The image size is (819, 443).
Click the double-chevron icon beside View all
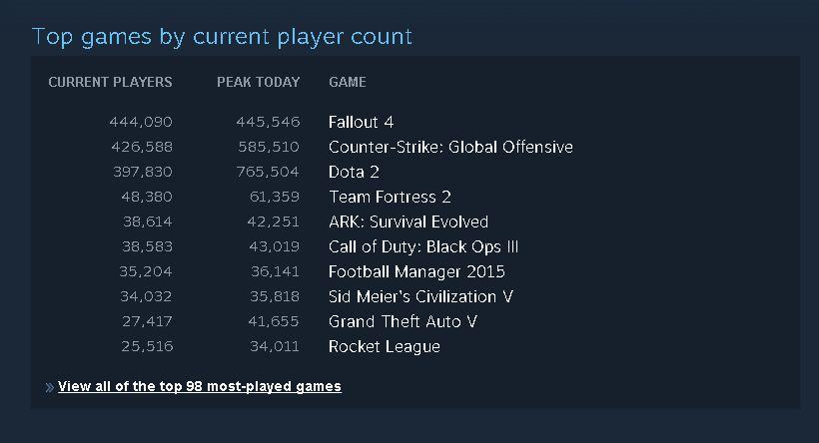click(x=49, y=387)
